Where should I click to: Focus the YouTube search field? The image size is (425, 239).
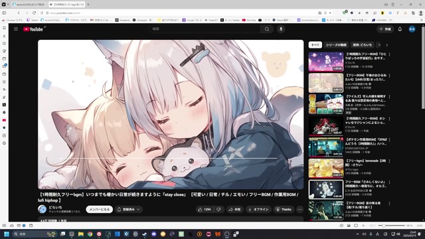(x=205, y=29)
